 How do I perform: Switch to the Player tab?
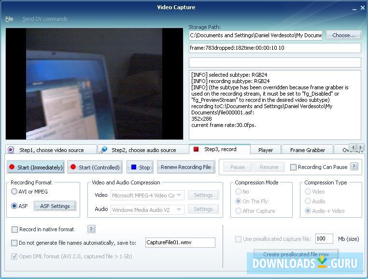266,150
